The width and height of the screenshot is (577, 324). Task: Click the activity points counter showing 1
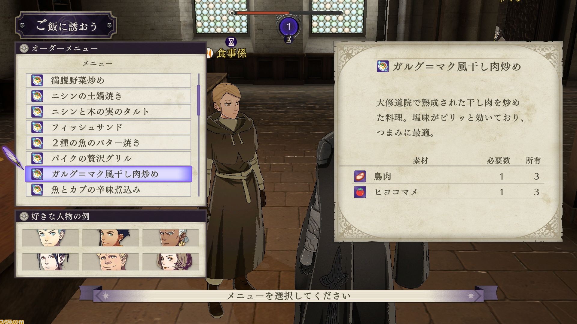click(x=288, y=27)
